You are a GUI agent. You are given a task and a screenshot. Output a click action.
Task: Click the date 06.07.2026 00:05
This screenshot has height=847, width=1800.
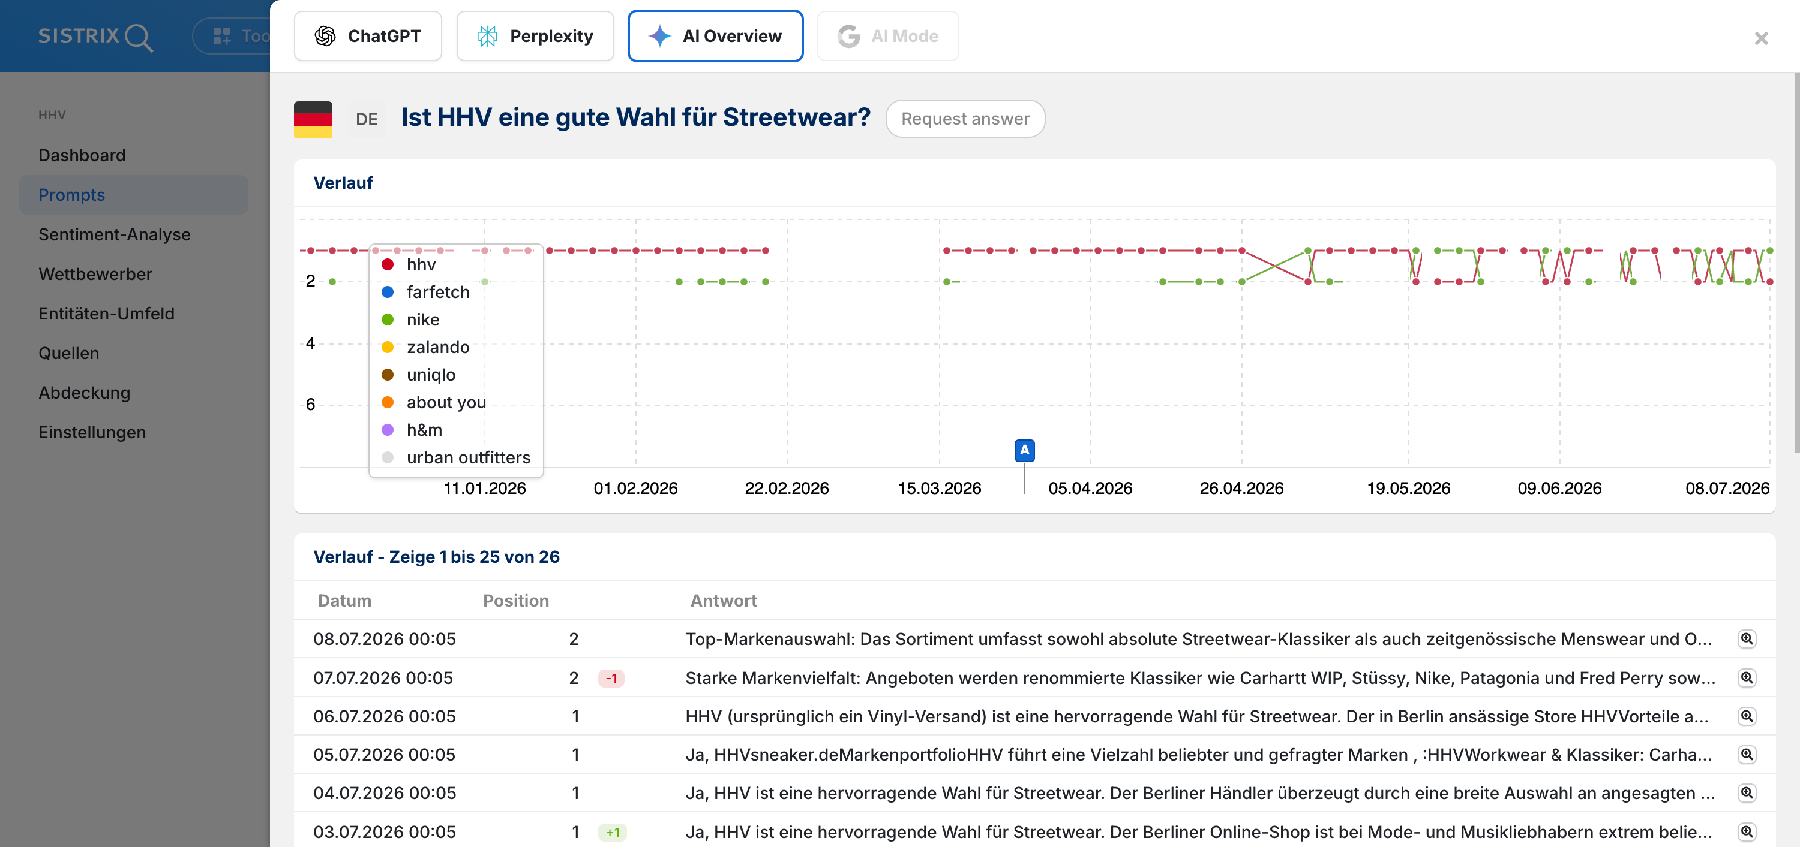(x=385, y=716)
